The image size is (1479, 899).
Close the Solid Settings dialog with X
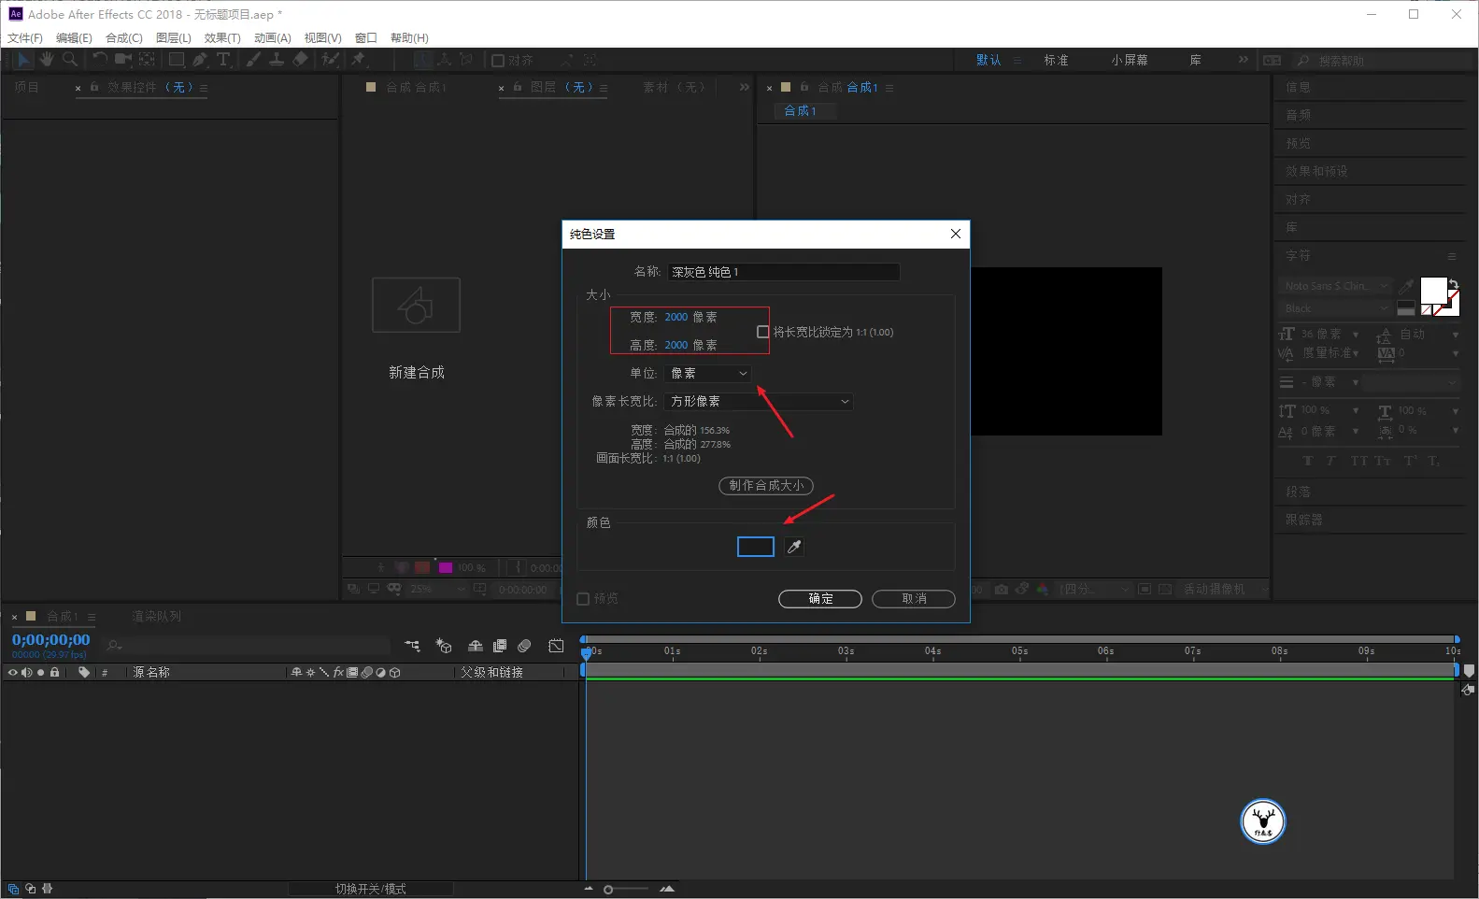click(955, 234)
